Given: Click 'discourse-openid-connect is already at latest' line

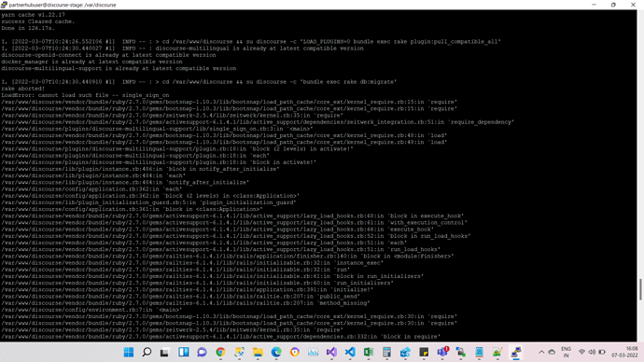Looking at the screenshot, I should click(x=108, y=55).
